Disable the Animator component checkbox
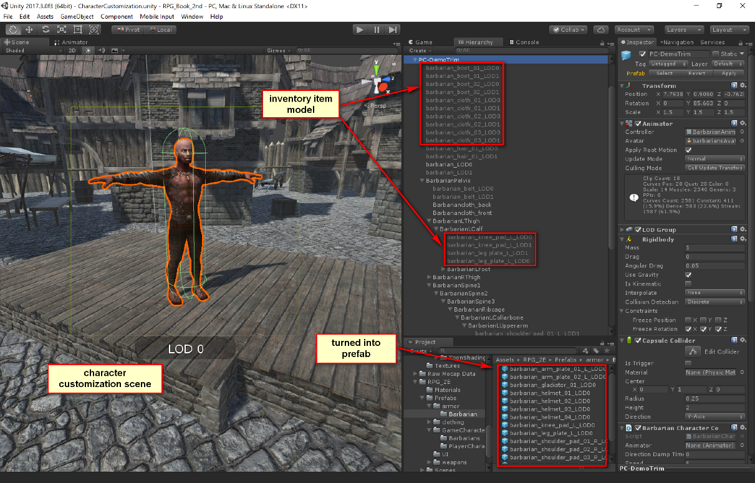This screenshot has width=755, height=483. (x=638, y=123)
